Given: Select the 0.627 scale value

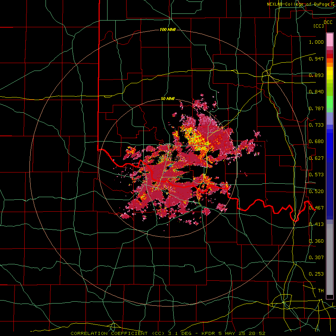Looking at the screenshot, I should [x=316, y=158].
